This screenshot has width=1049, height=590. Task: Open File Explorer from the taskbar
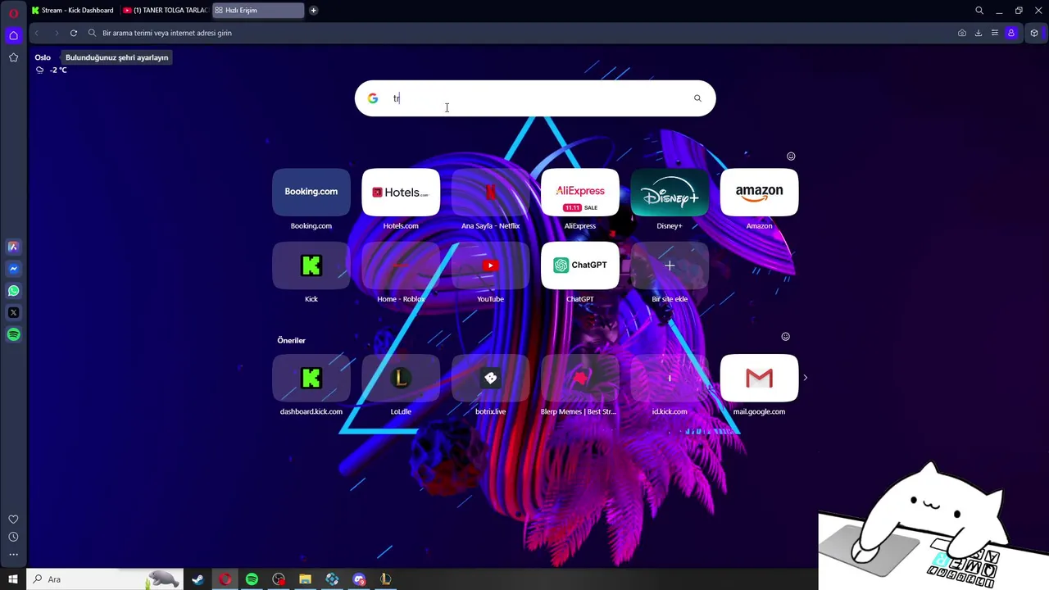(305, 579)
